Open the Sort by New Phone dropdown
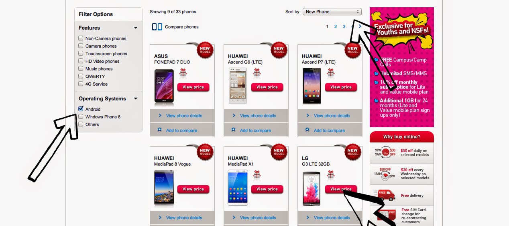This screenshot has width=509, height=226. click(x=332, y=12)
